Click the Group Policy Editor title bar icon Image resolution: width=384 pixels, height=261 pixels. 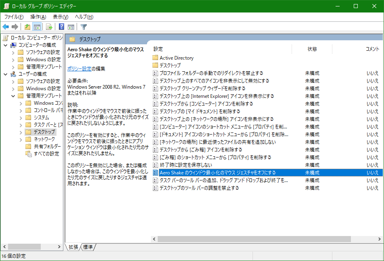(x=6, y=6)
